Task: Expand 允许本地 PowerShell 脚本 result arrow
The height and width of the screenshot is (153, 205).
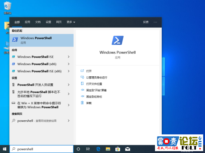Action: pos(69,94)
